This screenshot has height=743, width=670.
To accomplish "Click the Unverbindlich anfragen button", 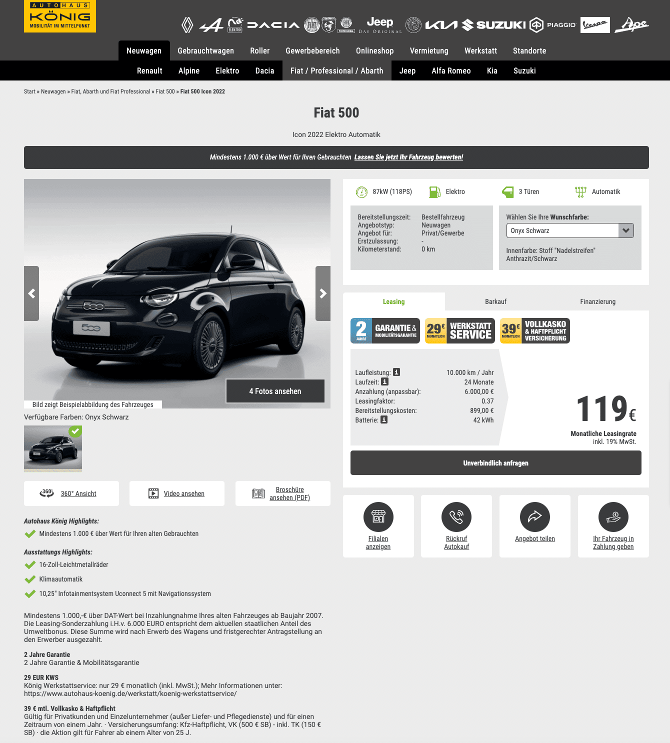I will click(496, 463).
